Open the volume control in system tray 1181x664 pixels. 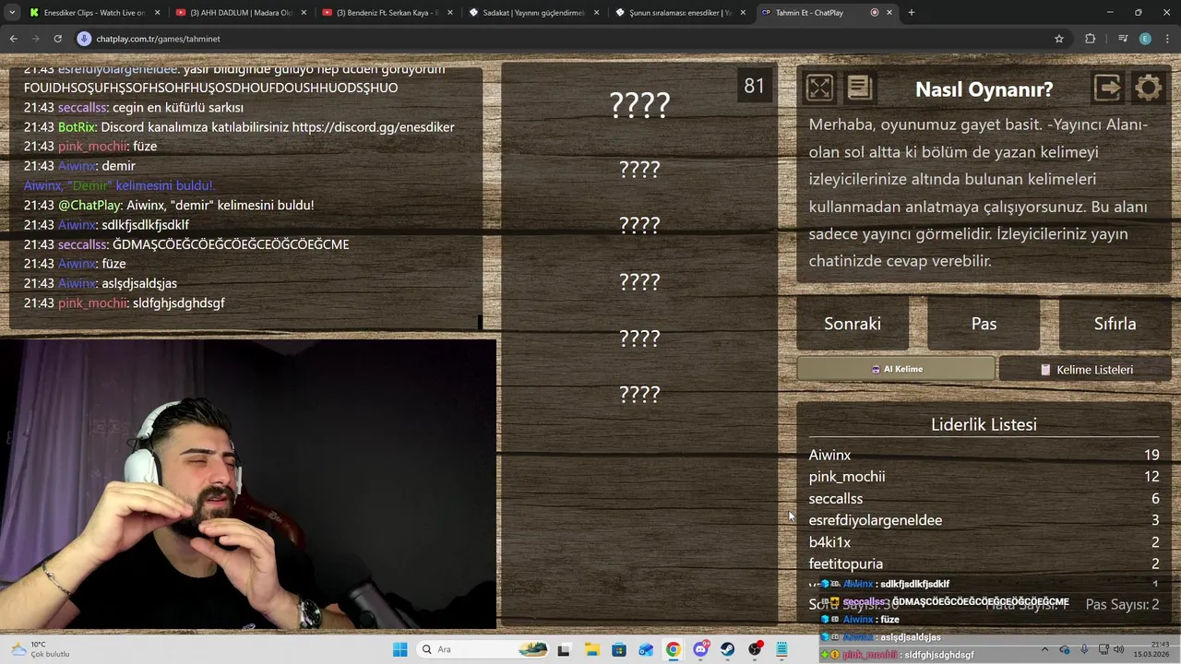(1118, 649)
